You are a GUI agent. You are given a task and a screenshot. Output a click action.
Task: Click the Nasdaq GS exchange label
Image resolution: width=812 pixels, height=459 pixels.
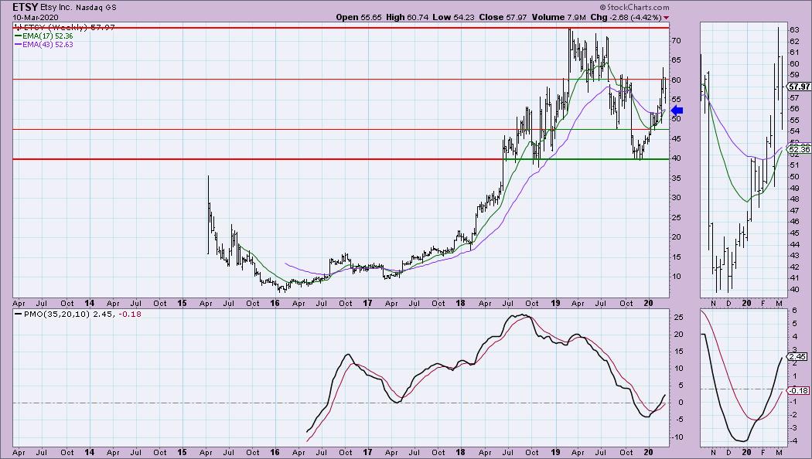(x=96, y=8)
